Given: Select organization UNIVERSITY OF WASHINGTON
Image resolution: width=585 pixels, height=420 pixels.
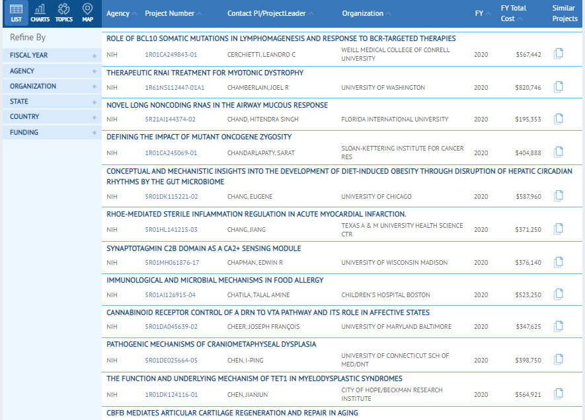Looking at the screenshot, I should [383, 88].
